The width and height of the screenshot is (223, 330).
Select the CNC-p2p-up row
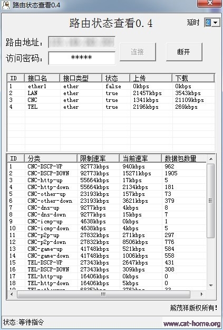tap(107, 235)
